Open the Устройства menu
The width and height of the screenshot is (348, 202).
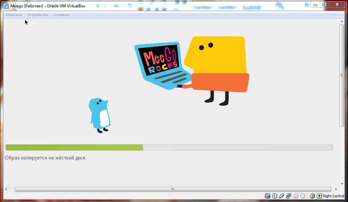pos(38,15)
